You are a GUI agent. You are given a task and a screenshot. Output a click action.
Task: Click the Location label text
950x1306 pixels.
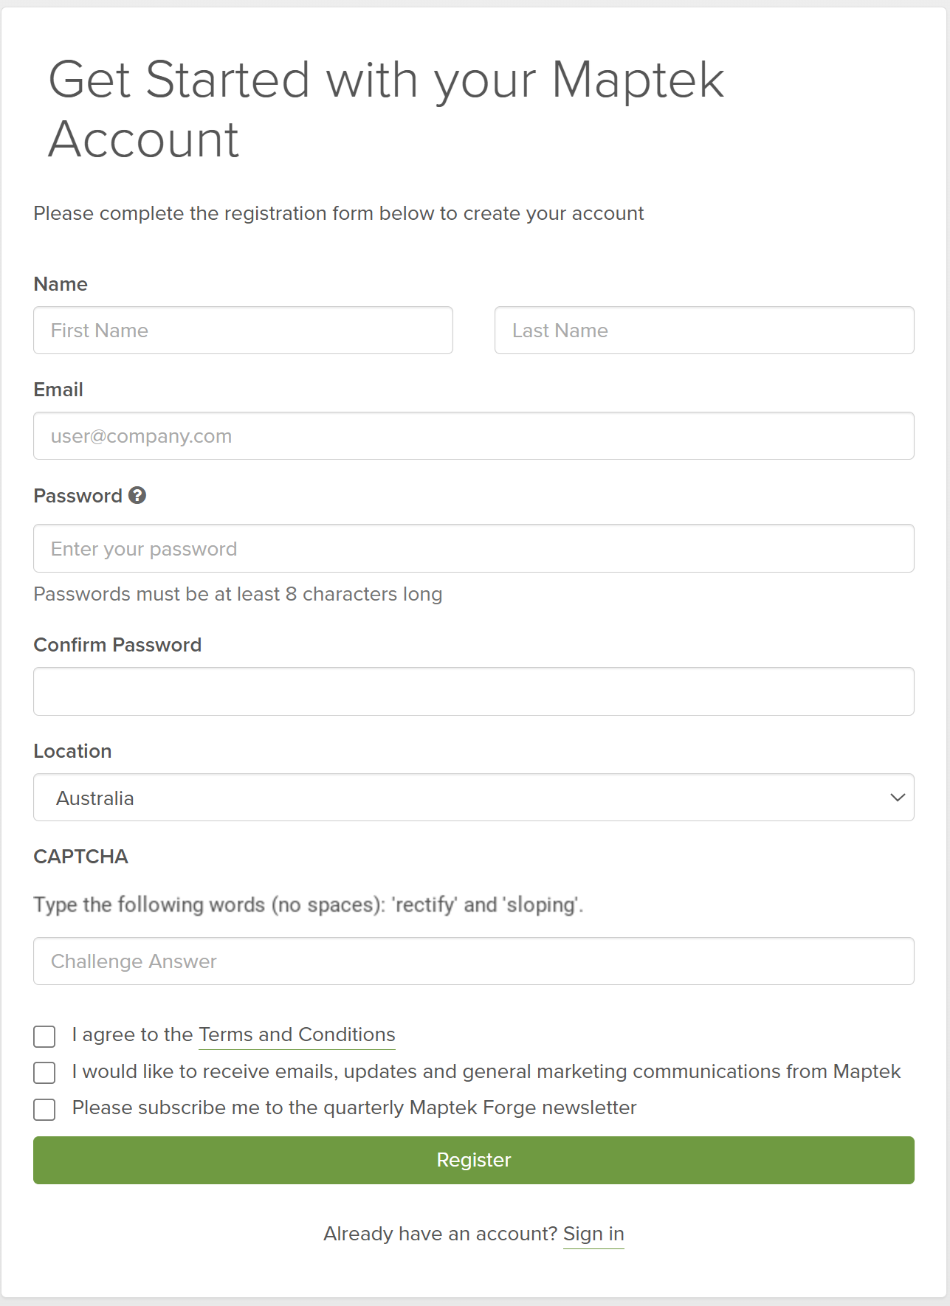pyautogui.click(x=72, y=751)
